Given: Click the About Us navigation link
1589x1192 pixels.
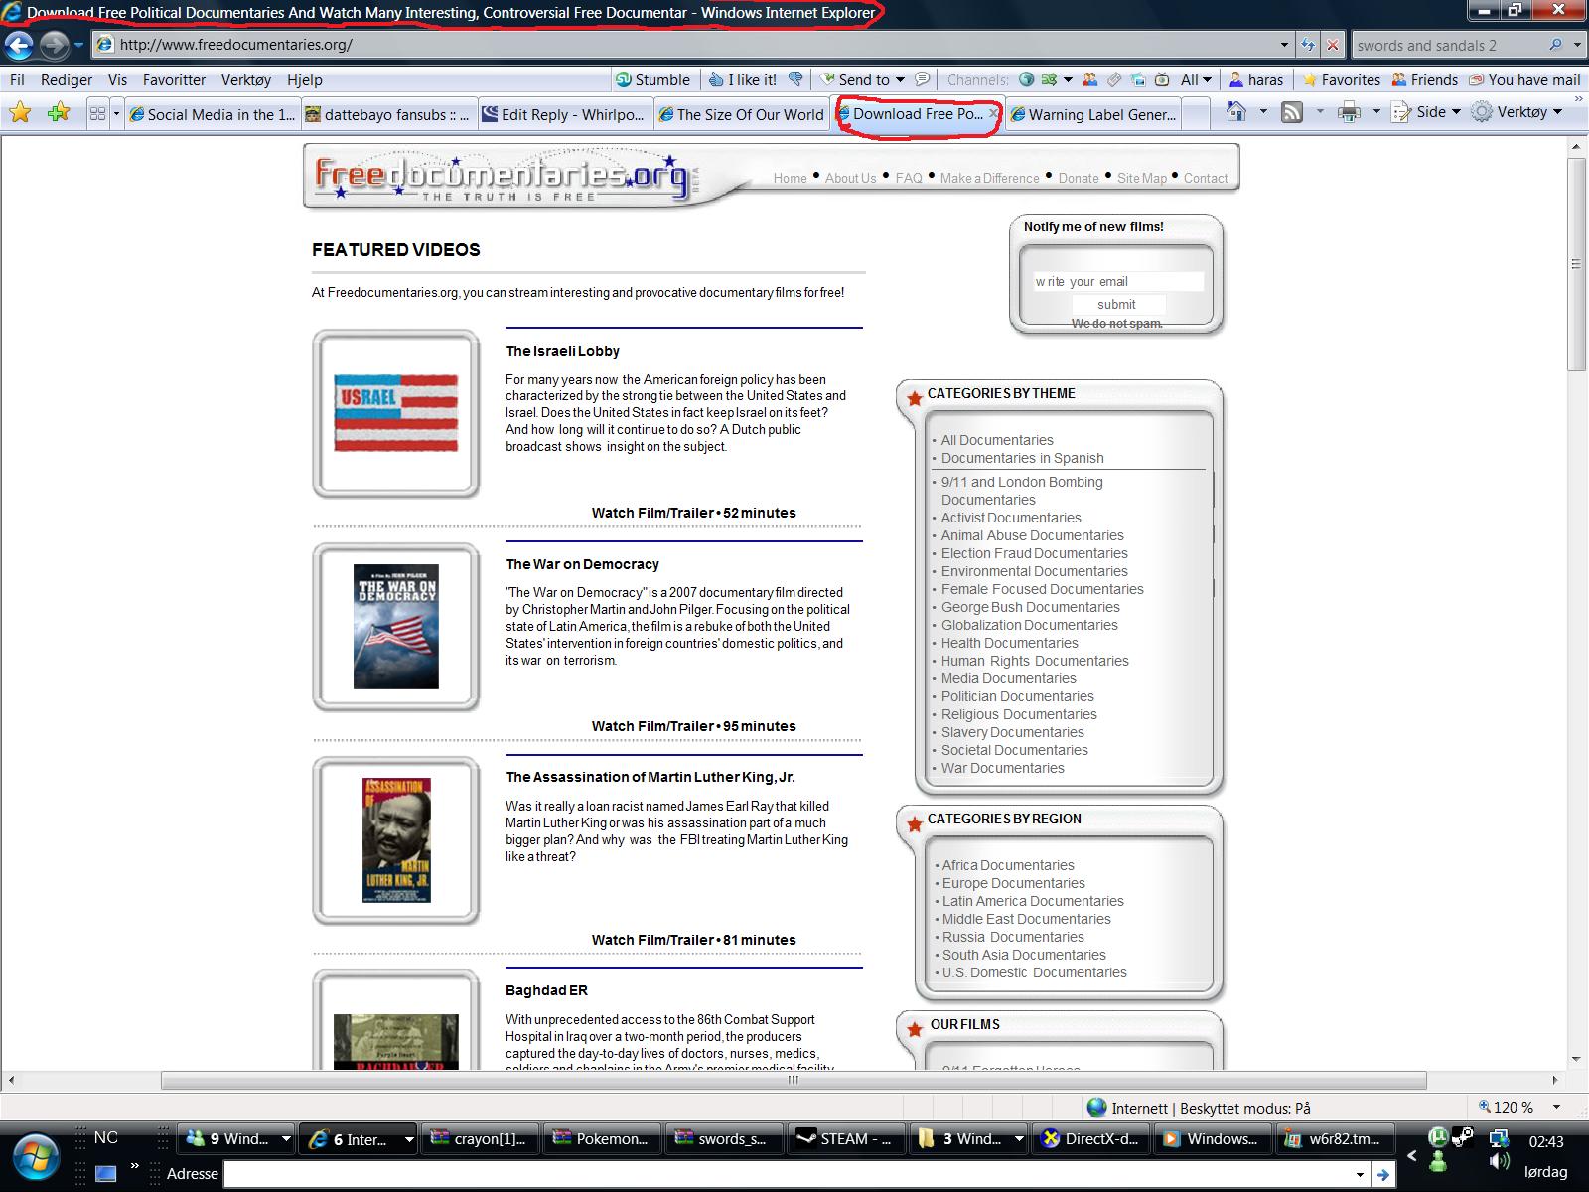Looking at the screenshot, I should pyautogui.click(x=851, y=178).
